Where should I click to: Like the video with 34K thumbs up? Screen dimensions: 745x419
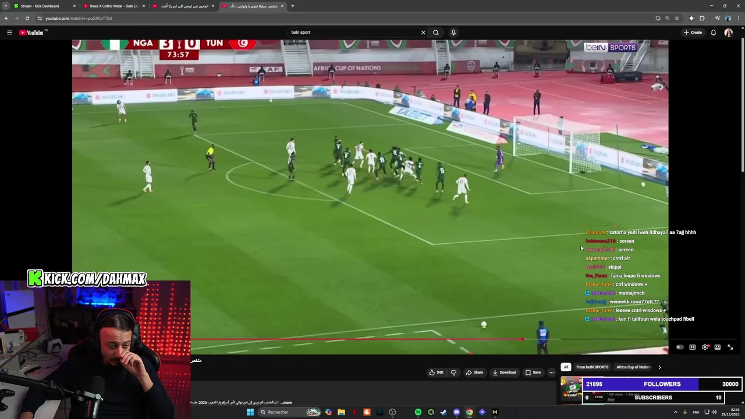tap(436, 372)
